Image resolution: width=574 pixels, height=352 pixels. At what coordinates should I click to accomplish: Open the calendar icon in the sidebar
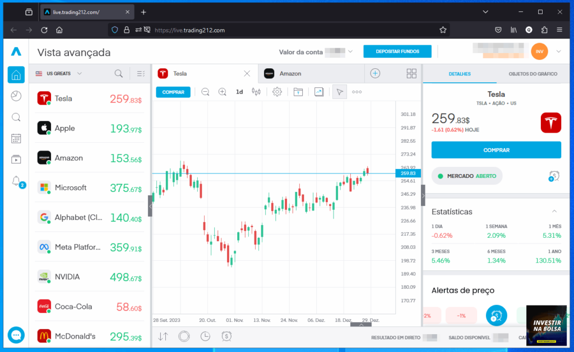point(16,139)
